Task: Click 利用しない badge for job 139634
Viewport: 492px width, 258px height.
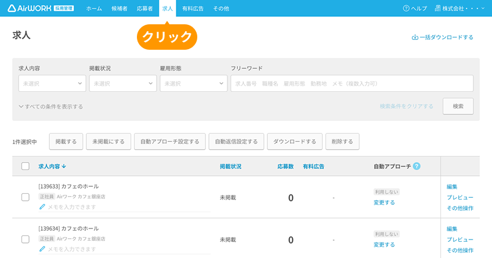Action: coord(386,234)
